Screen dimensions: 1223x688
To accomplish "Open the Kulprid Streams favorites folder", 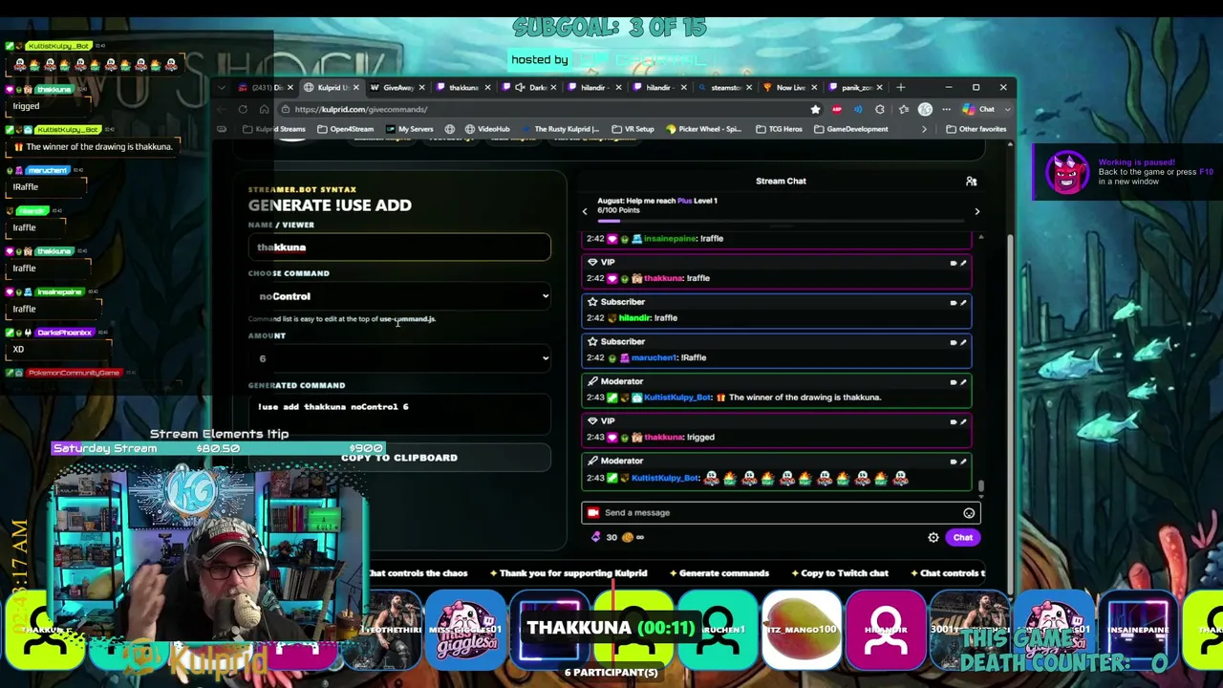I will point(274,129).
